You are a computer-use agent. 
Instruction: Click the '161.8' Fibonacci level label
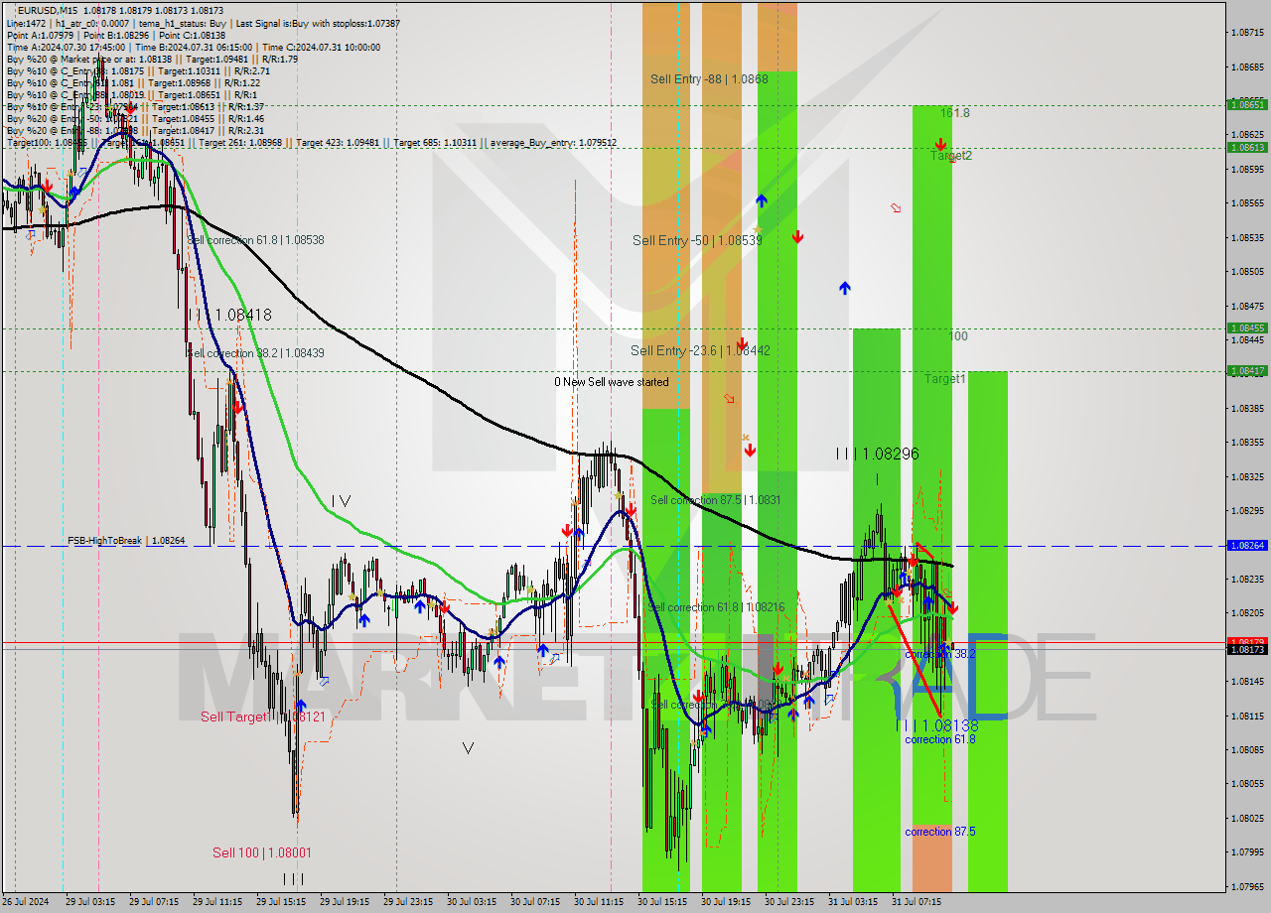(x=955, y=113)
